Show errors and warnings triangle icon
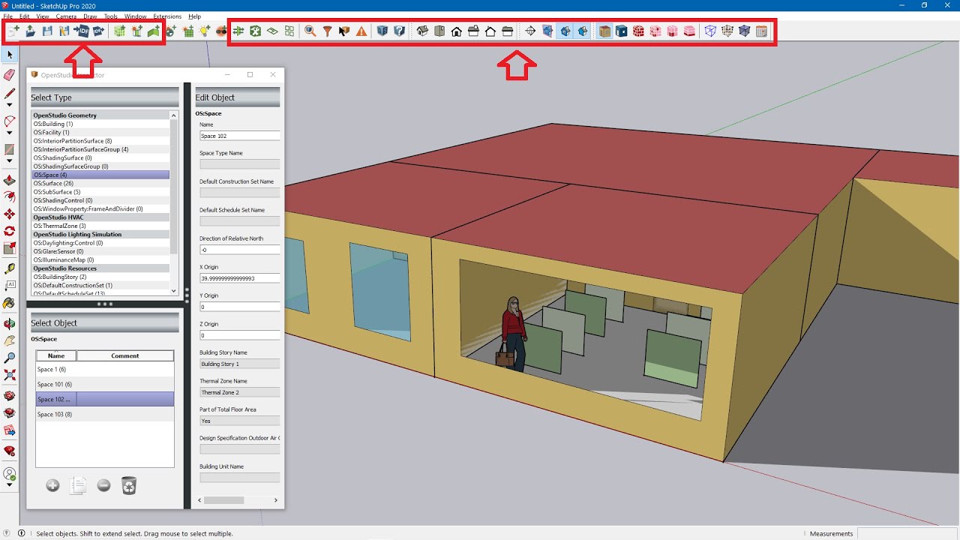The height and width of the screenshot is (540, 960). pyautogui.click(x=361, y=31)
